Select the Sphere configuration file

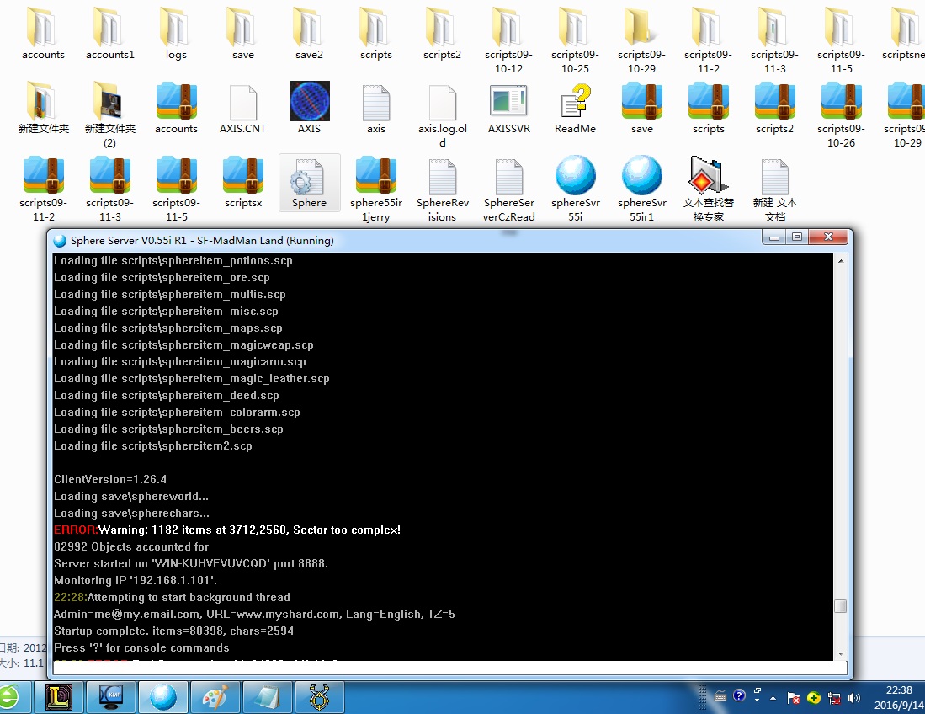(x=309, y=183)
